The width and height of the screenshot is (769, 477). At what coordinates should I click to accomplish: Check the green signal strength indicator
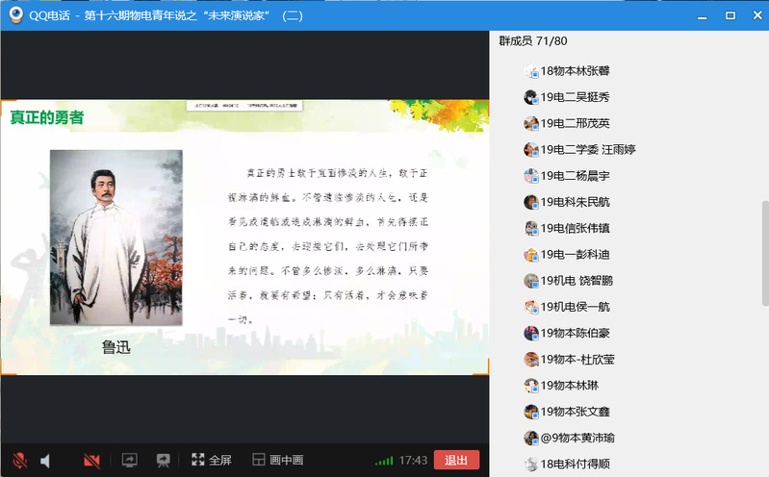click(x=384, y=461)
